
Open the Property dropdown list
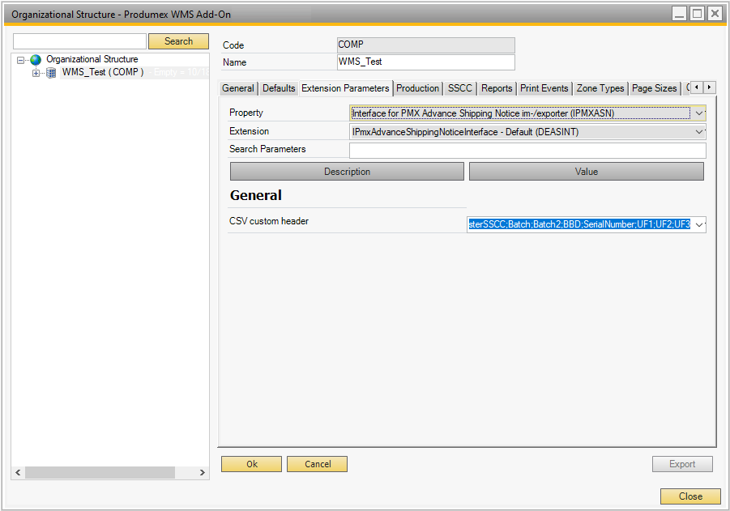tap(699, 113)
